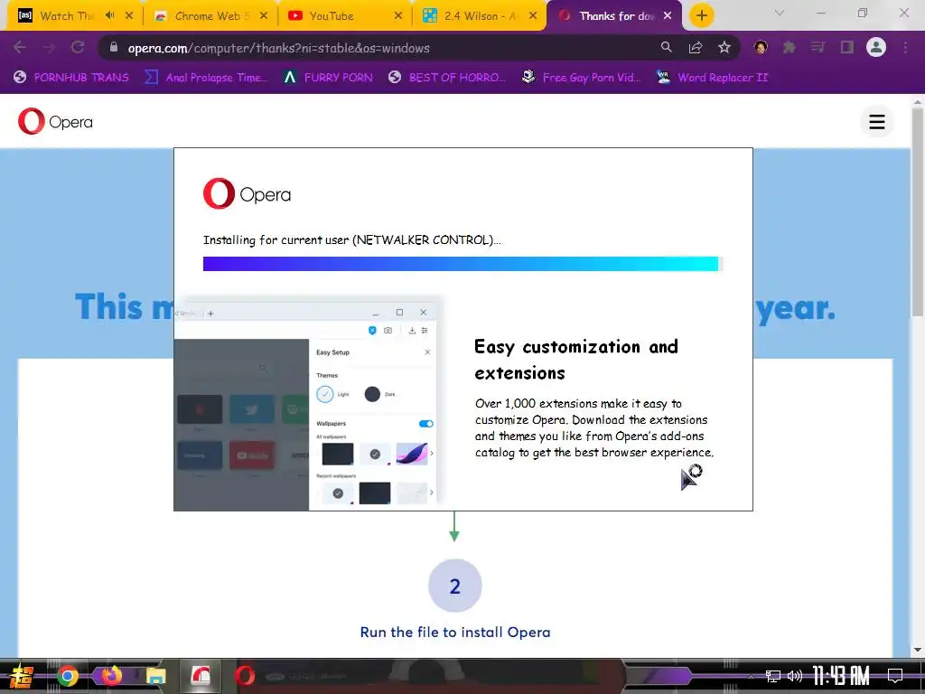The image size is (925, 694).
Task: Click the installer progress bar
Action: [x=462, y=264]
